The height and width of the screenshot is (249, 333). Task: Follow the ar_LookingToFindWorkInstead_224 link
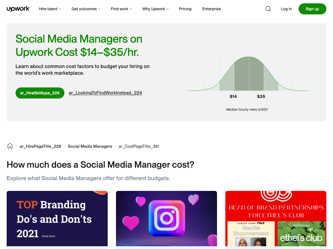point(105,93)
